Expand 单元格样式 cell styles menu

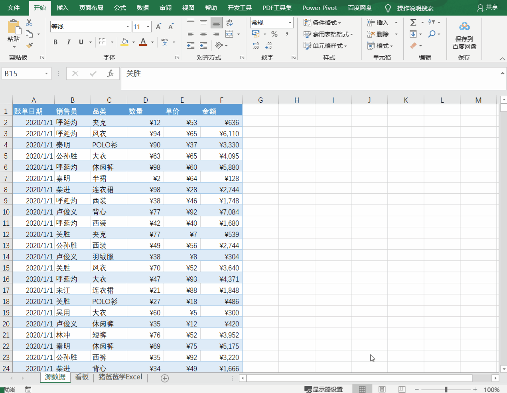tap(325, 46)
